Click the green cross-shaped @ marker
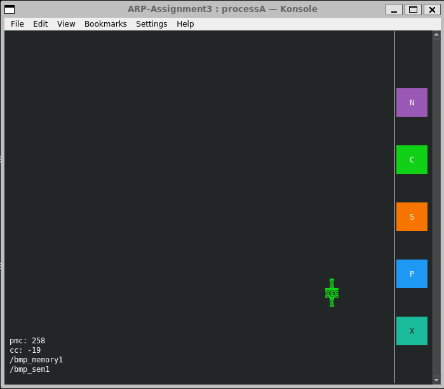Screen dimensions: 444x389 pos(332,293)
